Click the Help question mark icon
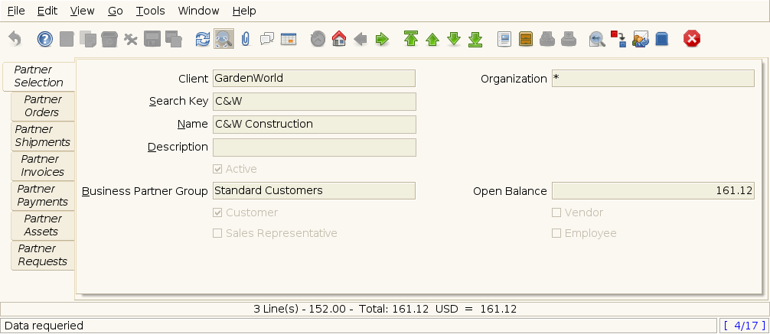Viewport: 770px width, 334px height. click(x=45, y=39)
